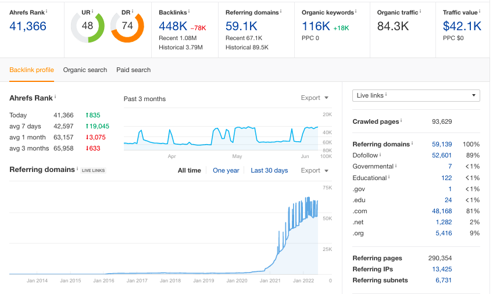Click the .com count 48,168
This screenshot has height=294, width=493.
[x=442, y=211]
